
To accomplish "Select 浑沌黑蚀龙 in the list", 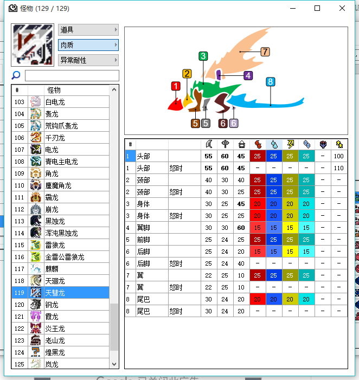I will point(60,233).
